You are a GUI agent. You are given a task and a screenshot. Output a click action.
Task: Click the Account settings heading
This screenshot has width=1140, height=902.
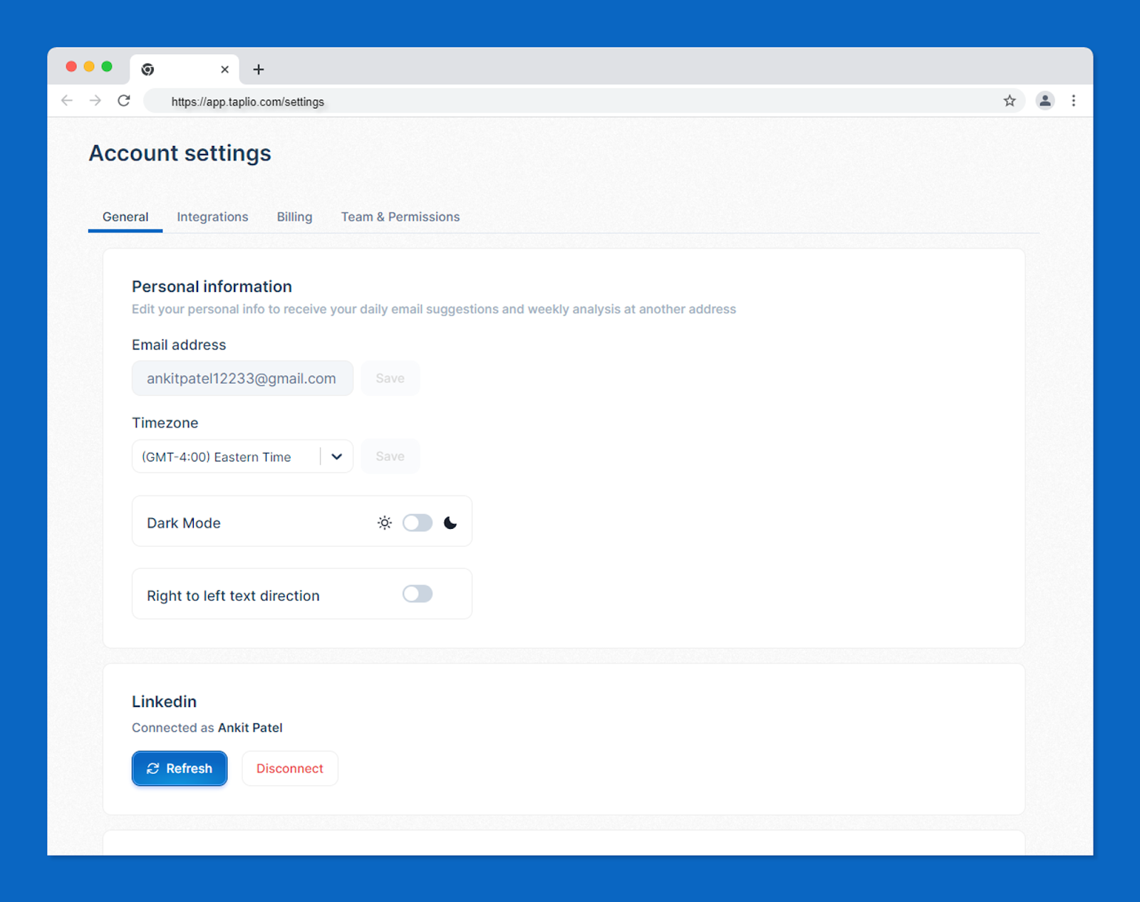click(180, 153)
